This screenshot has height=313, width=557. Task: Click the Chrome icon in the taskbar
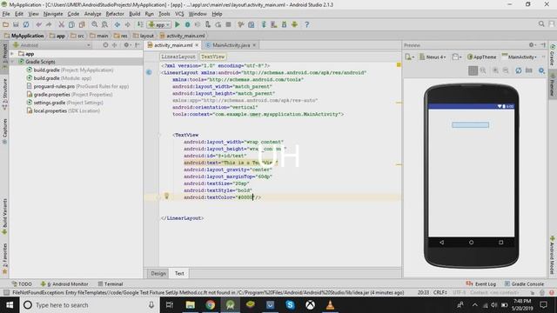pyautogui.click(x=210, y=305)
